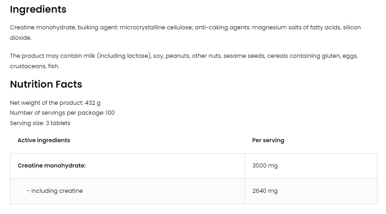Click the including creatine row label

pos(55,191)
